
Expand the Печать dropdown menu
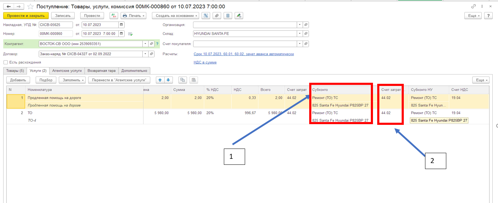(x=133, y=16)
